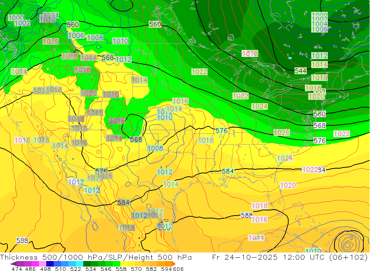
Task: Click the blue 1004 isobar label
Action: pos(320,24)
